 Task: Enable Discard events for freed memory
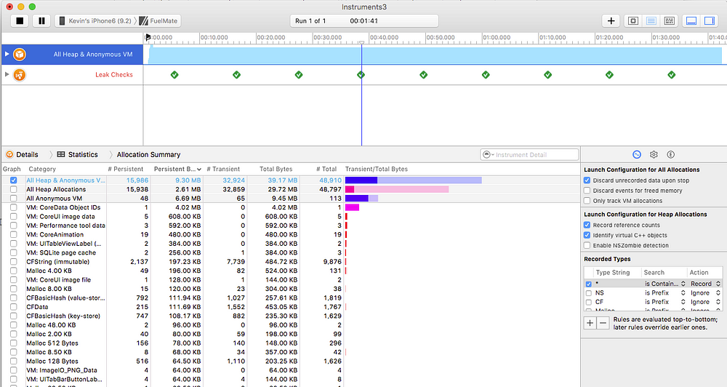(587, 191)
